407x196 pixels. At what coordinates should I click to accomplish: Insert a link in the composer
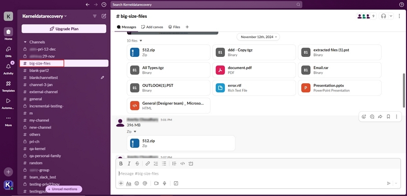pos(148,164)
